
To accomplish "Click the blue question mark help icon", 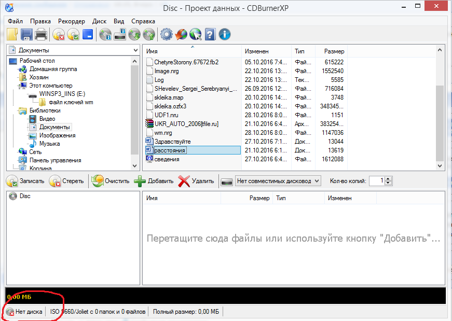I will (x=210, y=35).
